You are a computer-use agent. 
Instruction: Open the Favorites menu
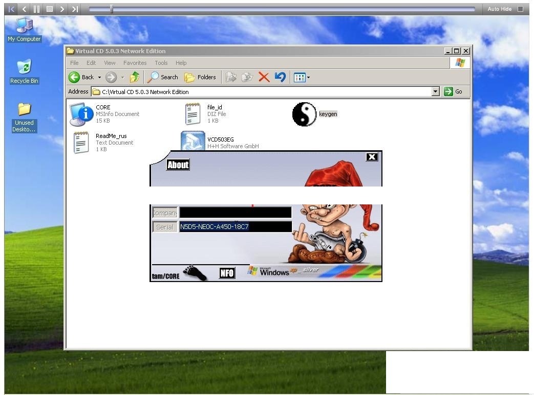point(135,63)
